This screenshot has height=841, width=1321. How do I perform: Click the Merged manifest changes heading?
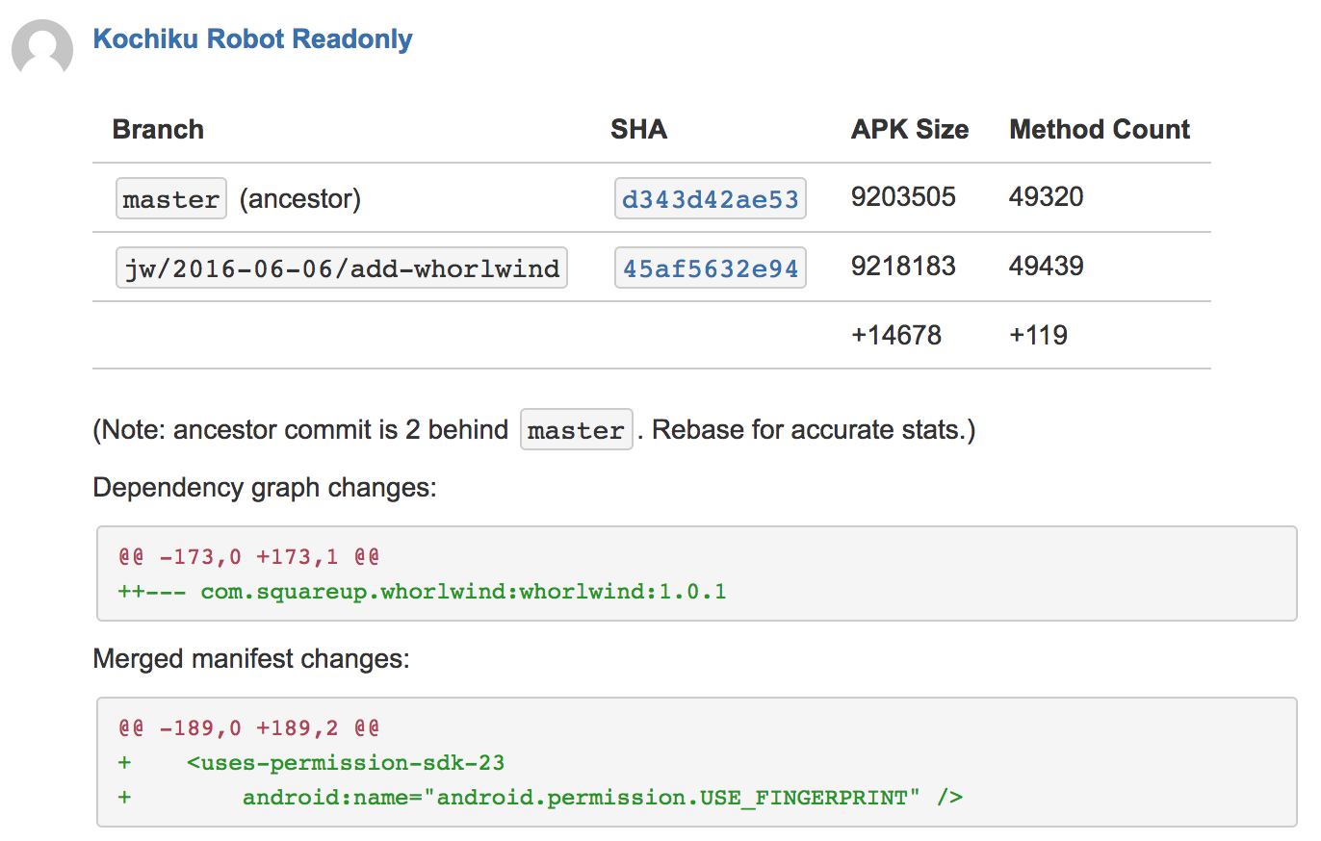[251, 659]
